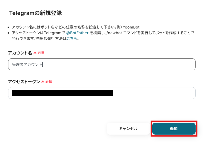Click the 必須 badge next to アカウント名
The width and height of the screenshot is (204, 143).
(x=41, y=53)
